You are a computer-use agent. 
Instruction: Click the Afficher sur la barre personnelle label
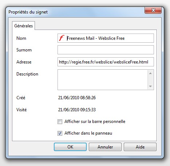95,121
